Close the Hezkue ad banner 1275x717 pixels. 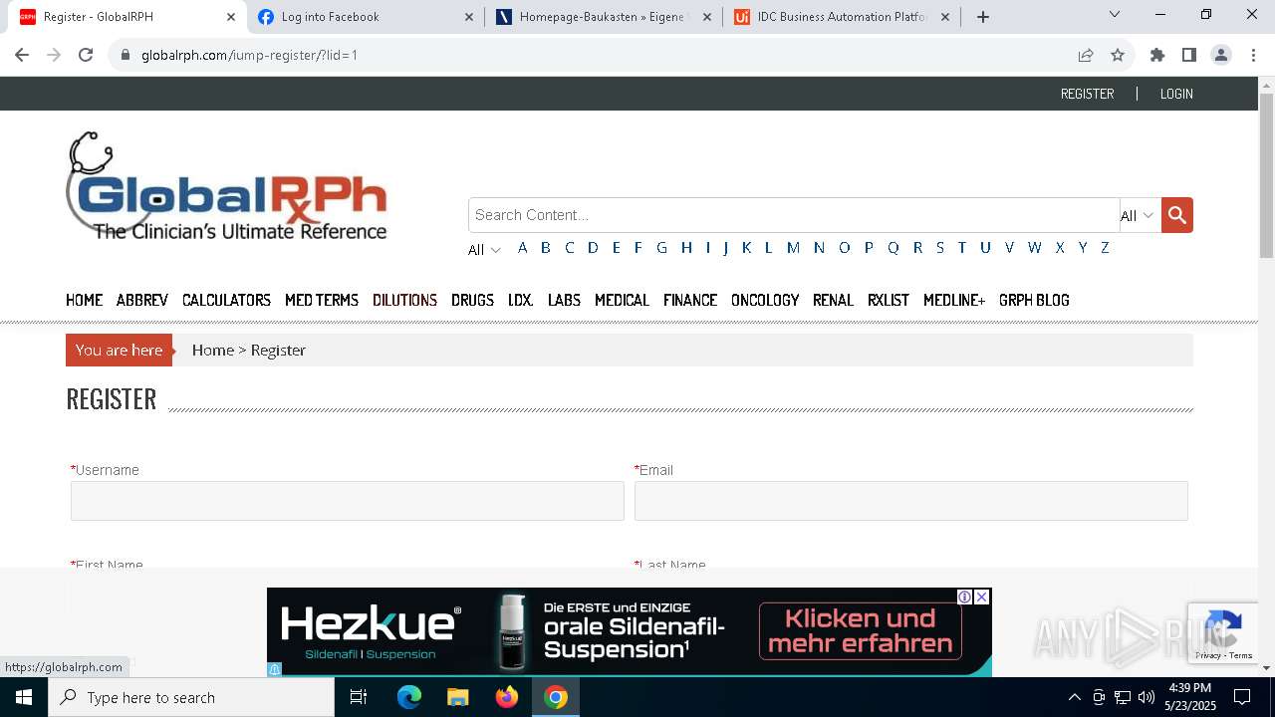pyautogui.click(x=981, y=597)
